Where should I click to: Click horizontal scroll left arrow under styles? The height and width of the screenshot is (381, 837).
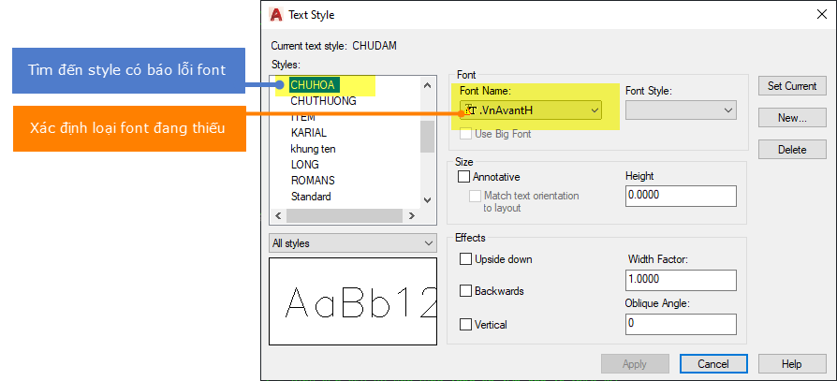277,216
